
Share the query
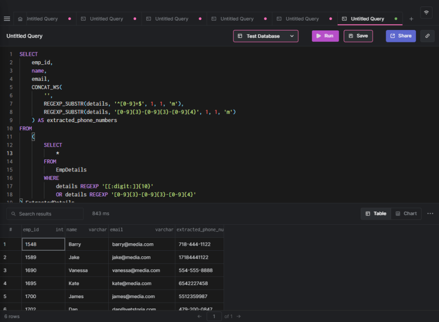pyautogui.click(x=401, y=36)
